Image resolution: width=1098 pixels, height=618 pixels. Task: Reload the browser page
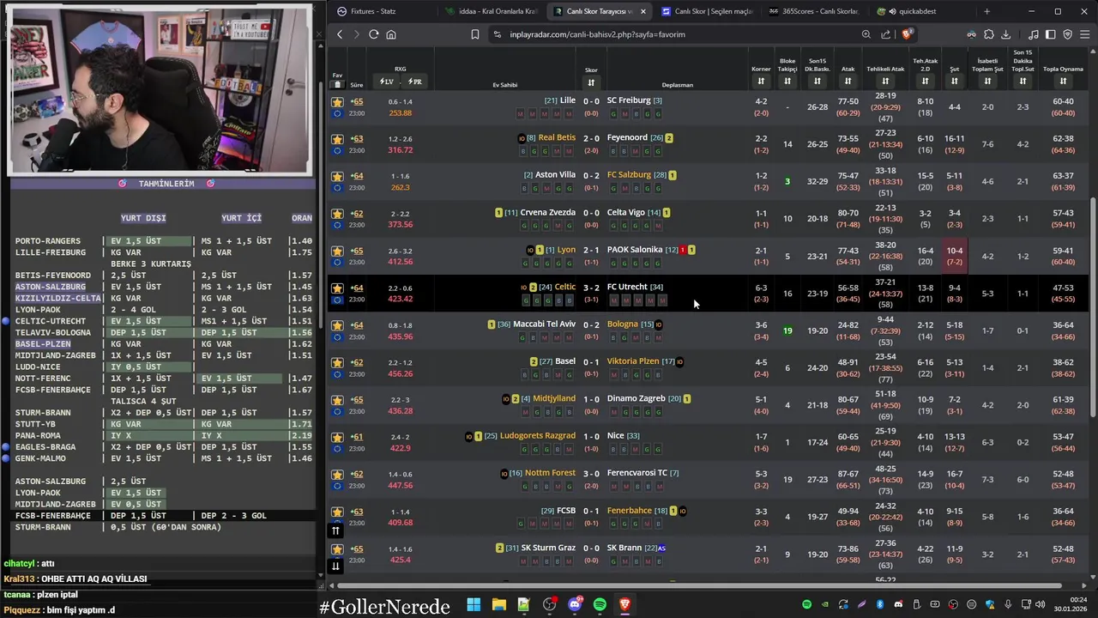[x=373, y=34]
